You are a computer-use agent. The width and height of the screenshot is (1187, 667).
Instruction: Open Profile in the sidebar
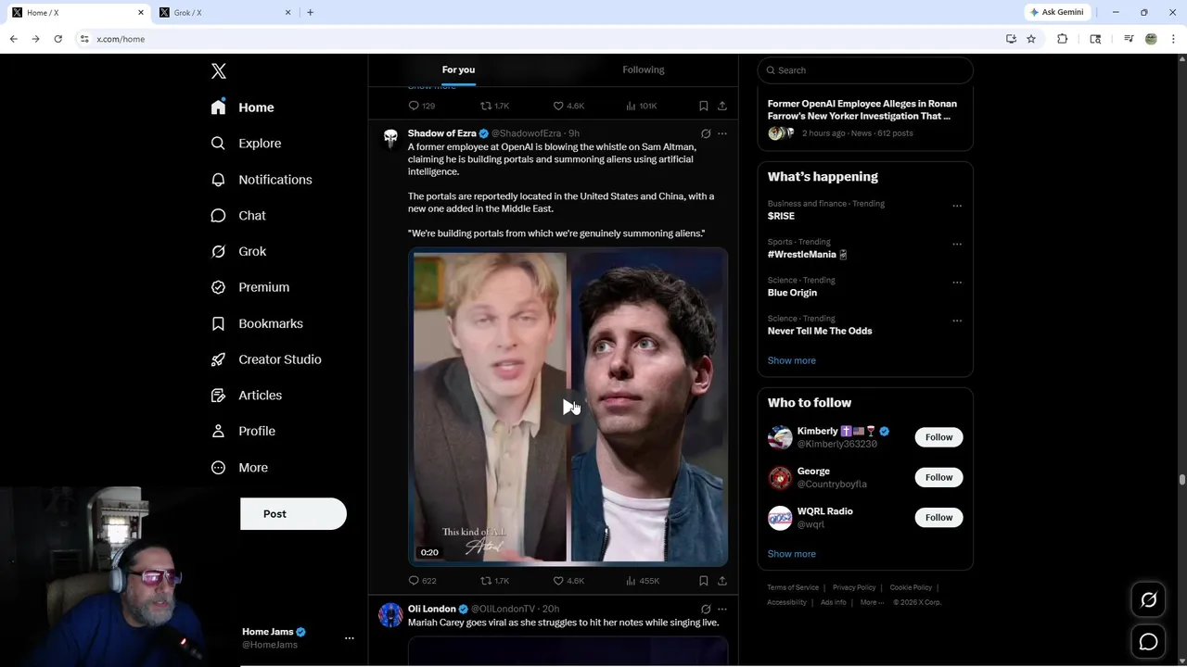[244, 432]
